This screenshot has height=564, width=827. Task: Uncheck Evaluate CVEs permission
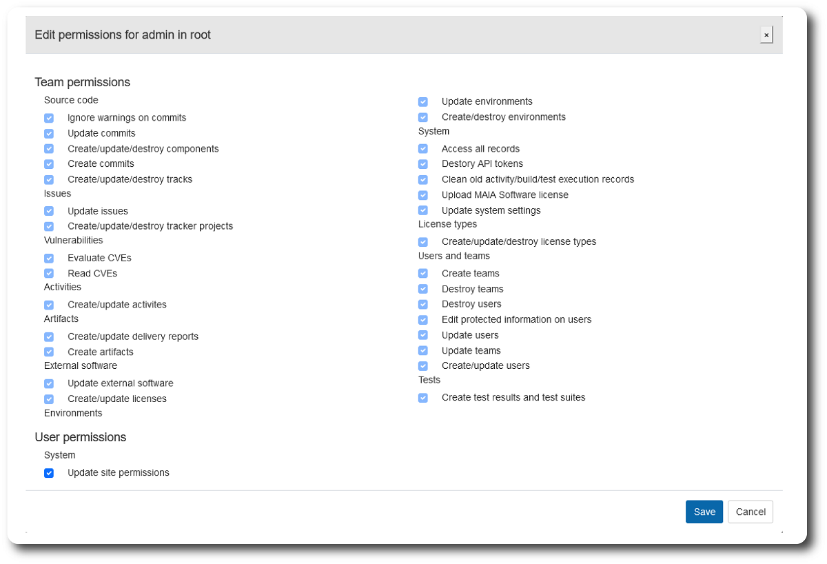49,258
